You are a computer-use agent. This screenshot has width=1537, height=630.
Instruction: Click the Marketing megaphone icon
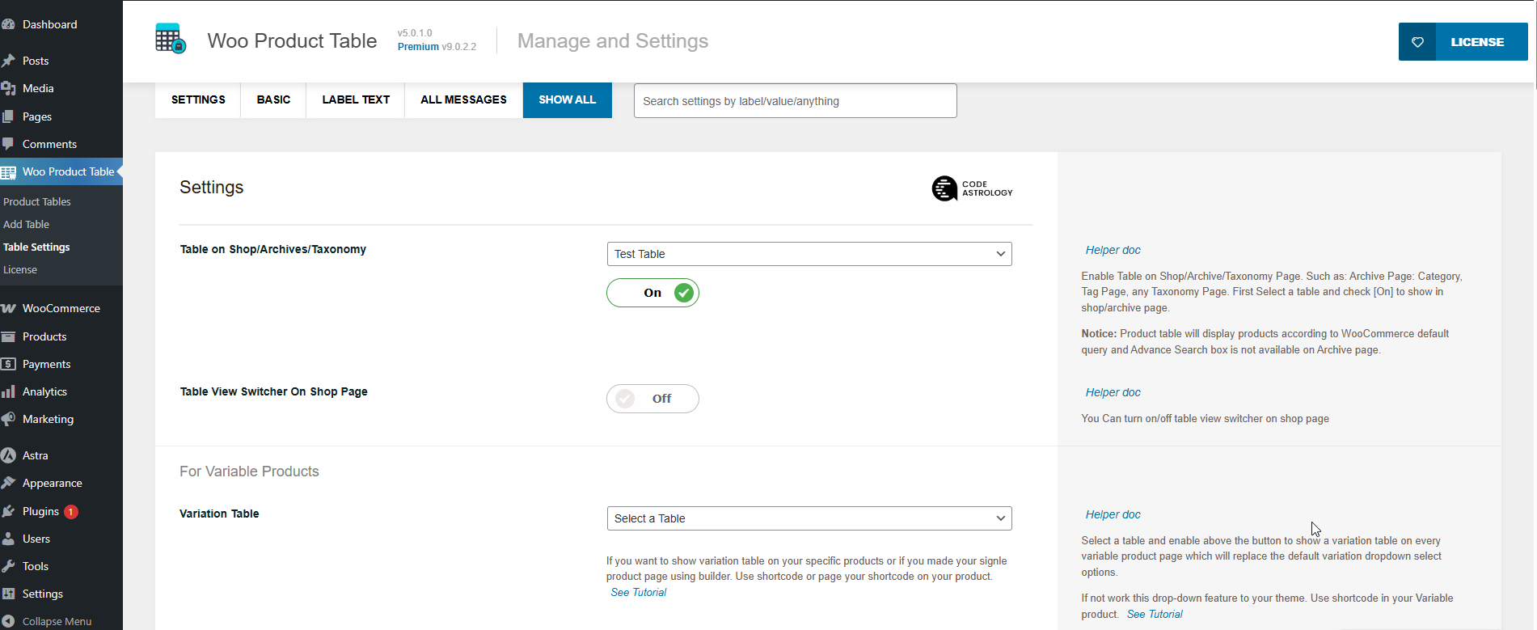(x=8, y=419)
